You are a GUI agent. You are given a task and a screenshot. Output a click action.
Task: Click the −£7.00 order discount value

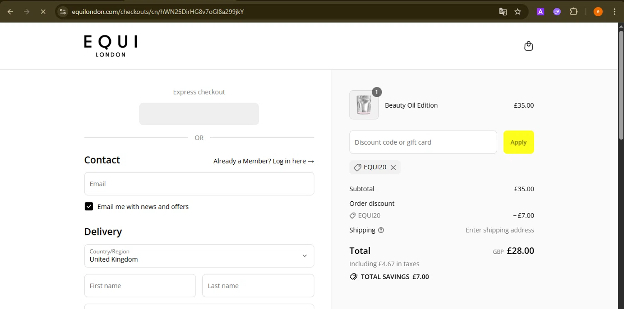click(x=524, y=215)
